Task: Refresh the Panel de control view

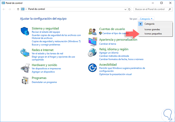Action: click(129, 9)
